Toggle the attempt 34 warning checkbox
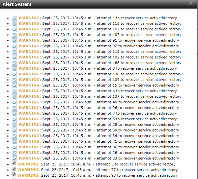This screenshot has height=179, width=198. (x=14, y=136)
